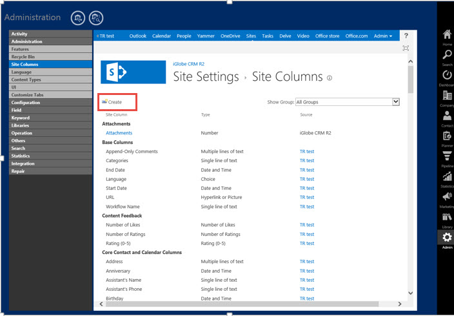This screenshot has width=454, height=316.
Task: Select Field in the left menu
Action: tap(50, 110)
